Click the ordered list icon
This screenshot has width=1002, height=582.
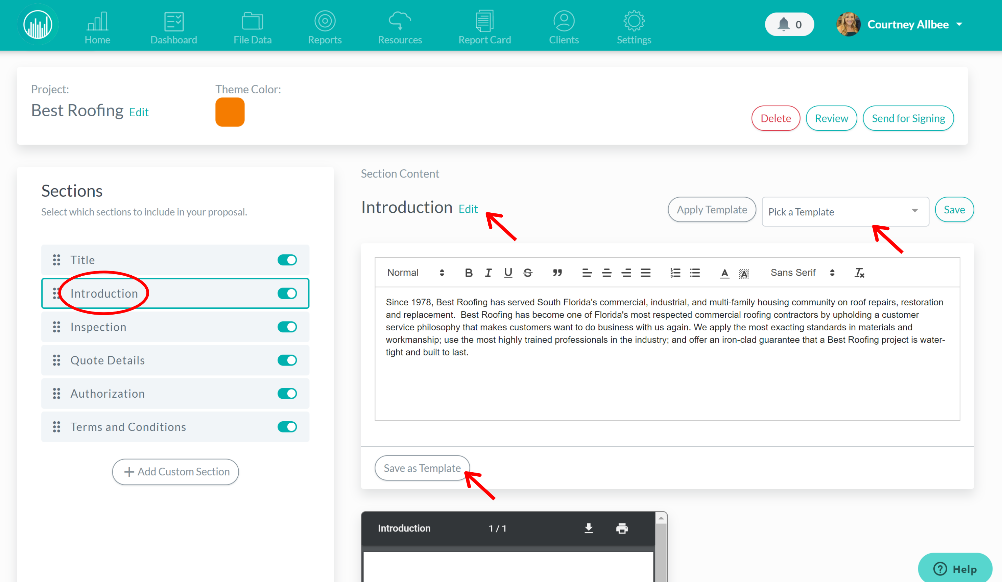click(673, 272)
